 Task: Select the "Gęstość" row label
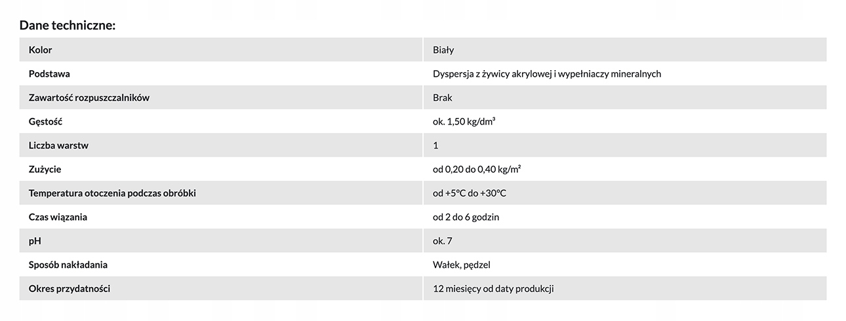click(45, 122)
